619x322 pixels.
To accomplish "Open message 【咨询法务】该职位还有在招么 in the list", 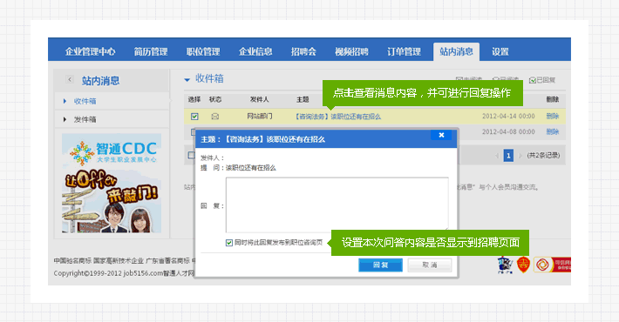I will tap(337, 117).
